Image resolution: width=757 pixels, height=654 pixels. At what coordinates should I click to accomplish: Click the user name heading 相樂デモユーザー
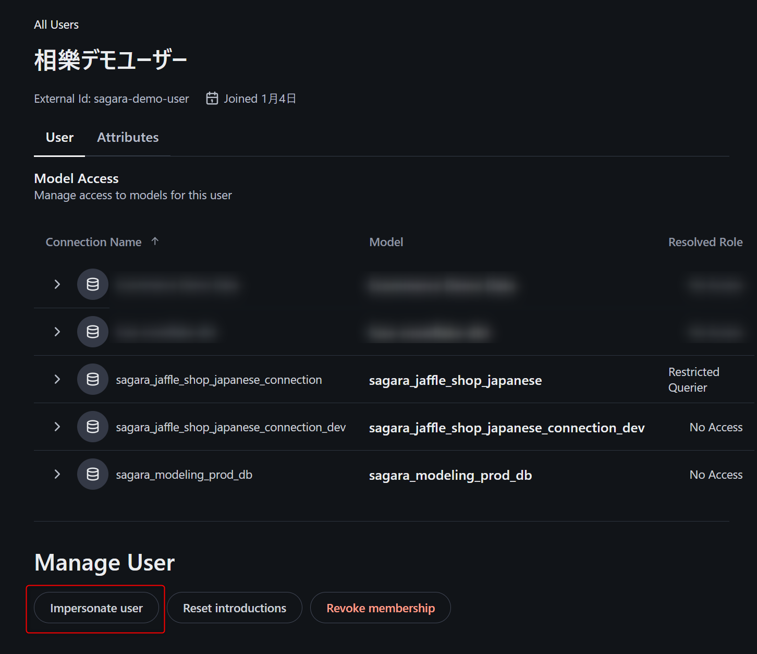point(111,60)
